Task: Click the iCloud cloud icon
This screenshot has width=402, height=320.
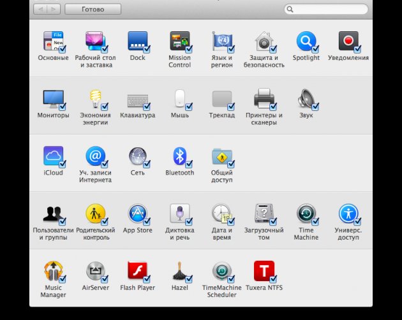Action: (x=53, y=156)
